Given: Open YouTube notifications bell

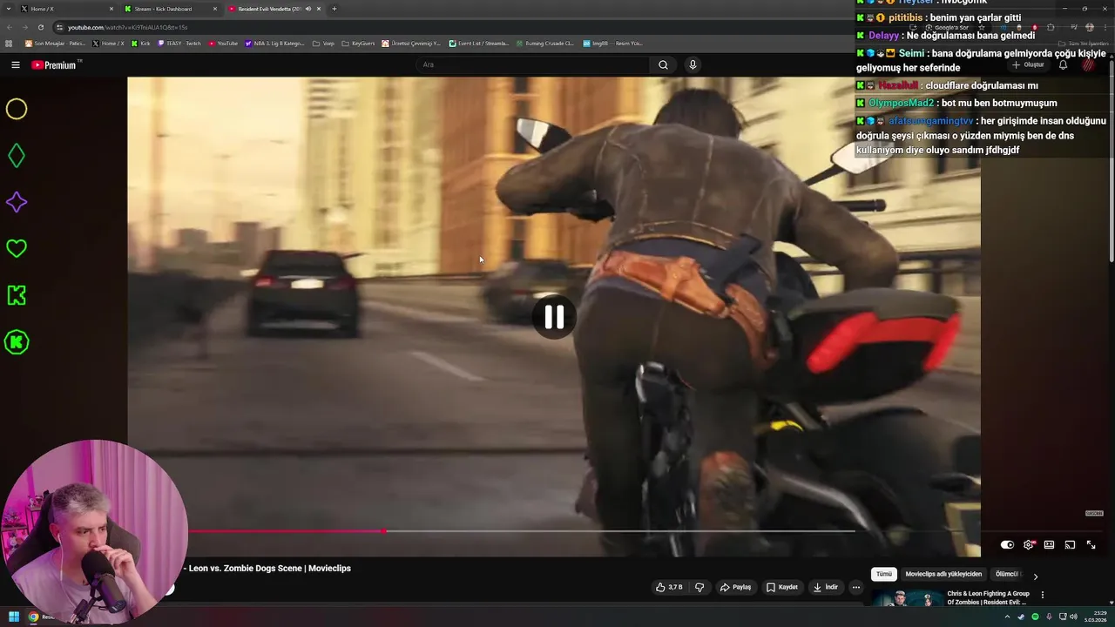Looking at the screenshot, I should [1063, 64].
